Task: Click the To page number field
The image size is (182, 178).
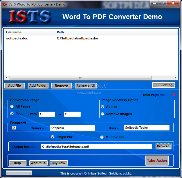Action: point(72,114)
